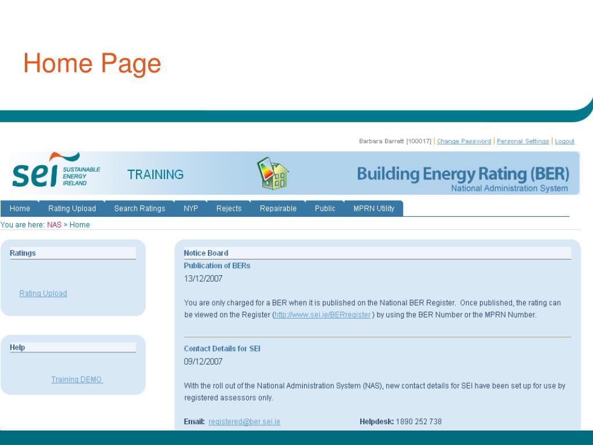Follow the www.sei.ie/BERregister link

coord(323,315)
